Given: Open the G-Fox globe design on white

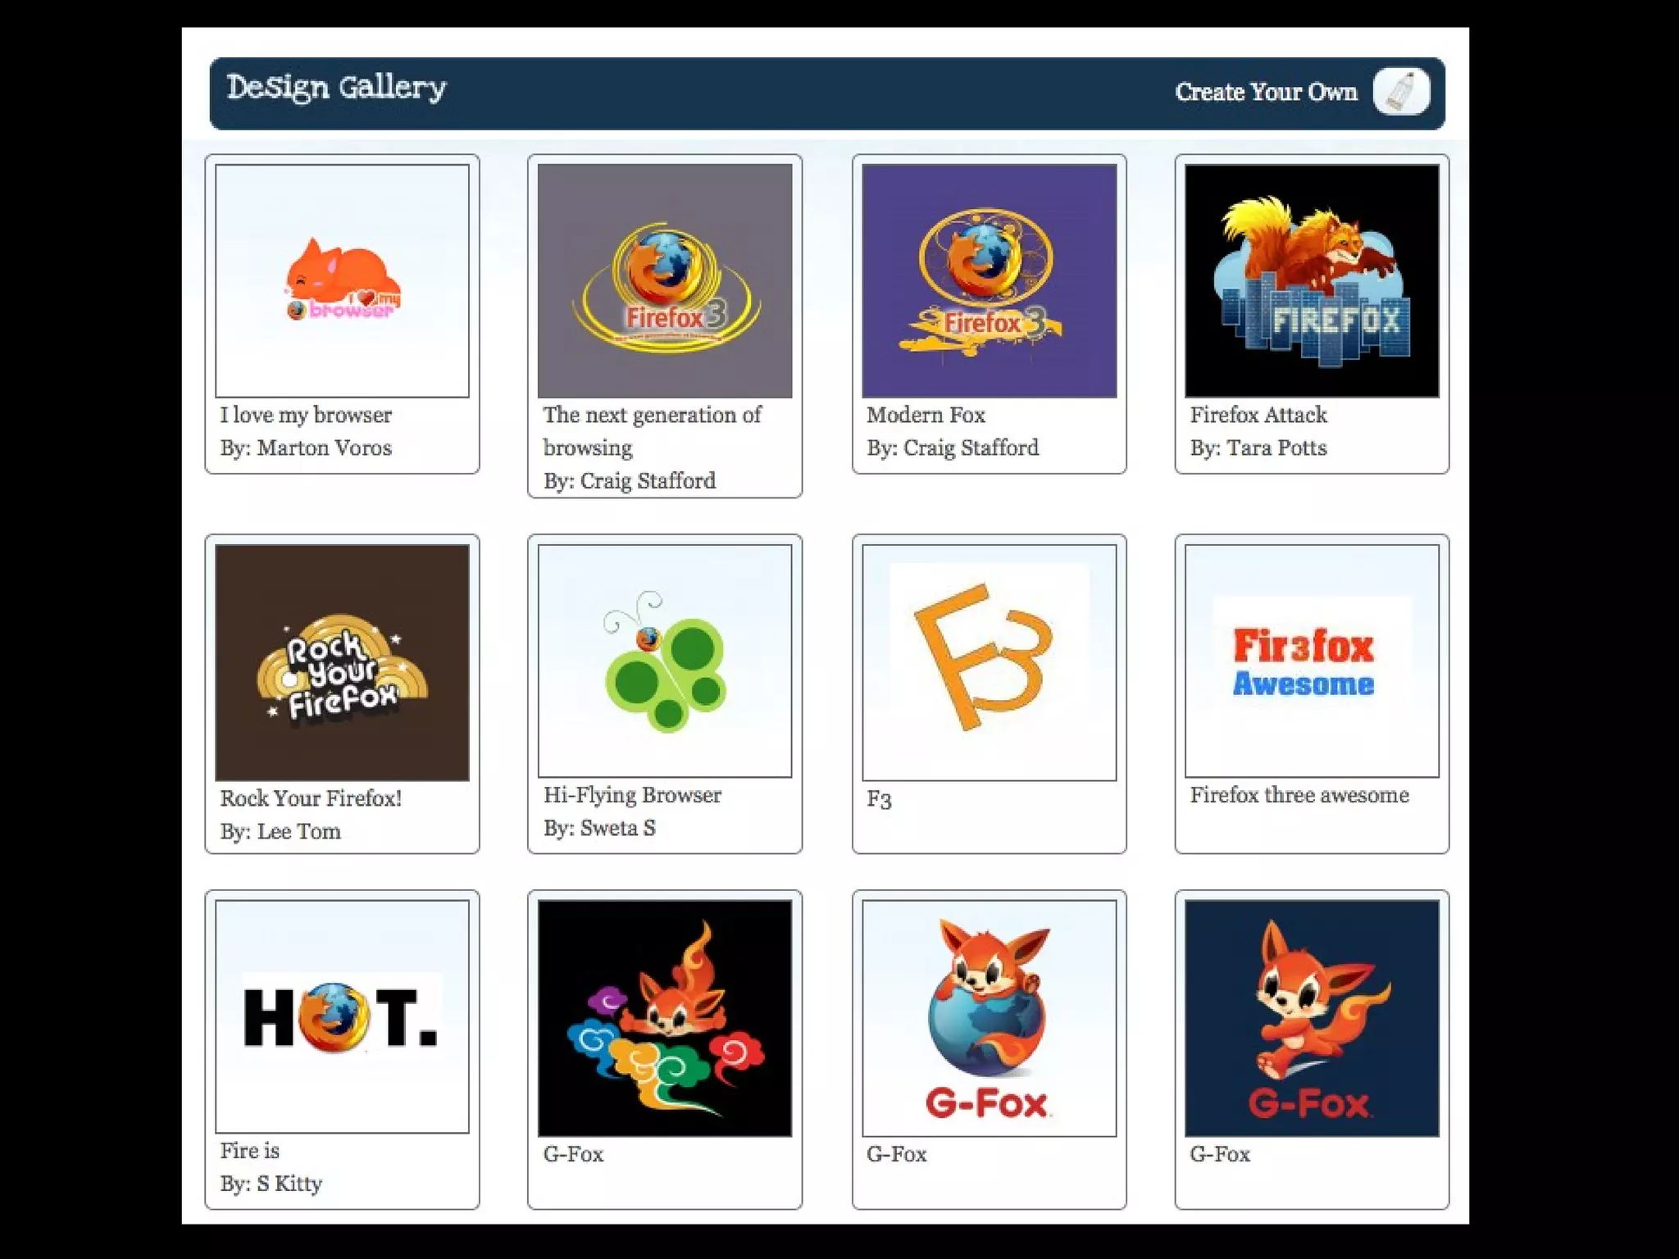Looking at the screenshot, I should tap(989, 1018).
